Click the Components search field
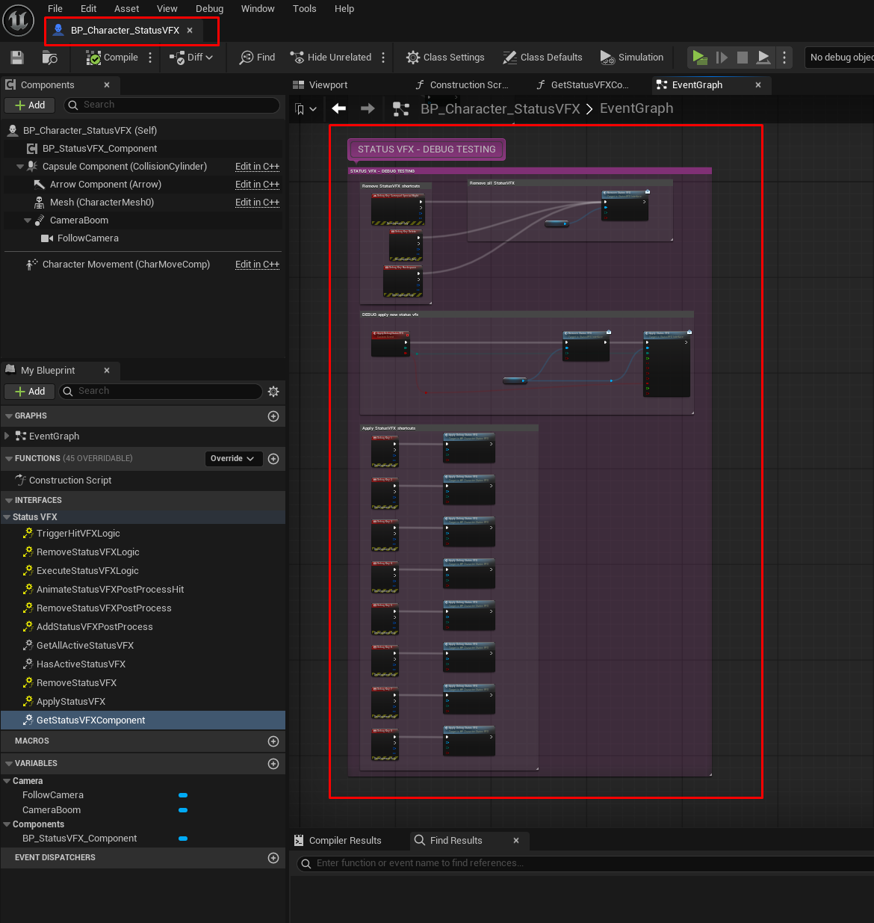Screen dimensions: 874x923 pyautogui.click(x=172, y=105)
